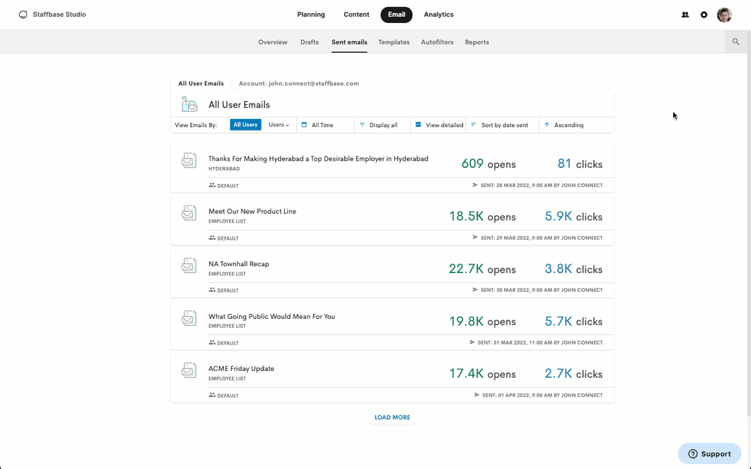The width and height of the screenshot is (751, 469).
Task: Switch to the Reports tab
Action: click(477, 42)
